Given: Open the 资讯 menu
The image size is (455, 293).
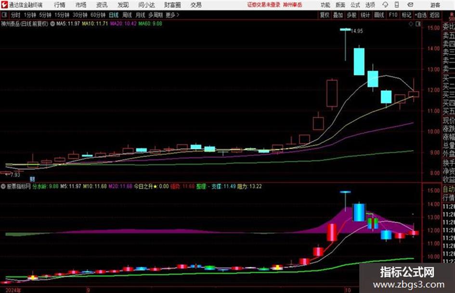Looking at the screenshot, I should click(102, 5).
